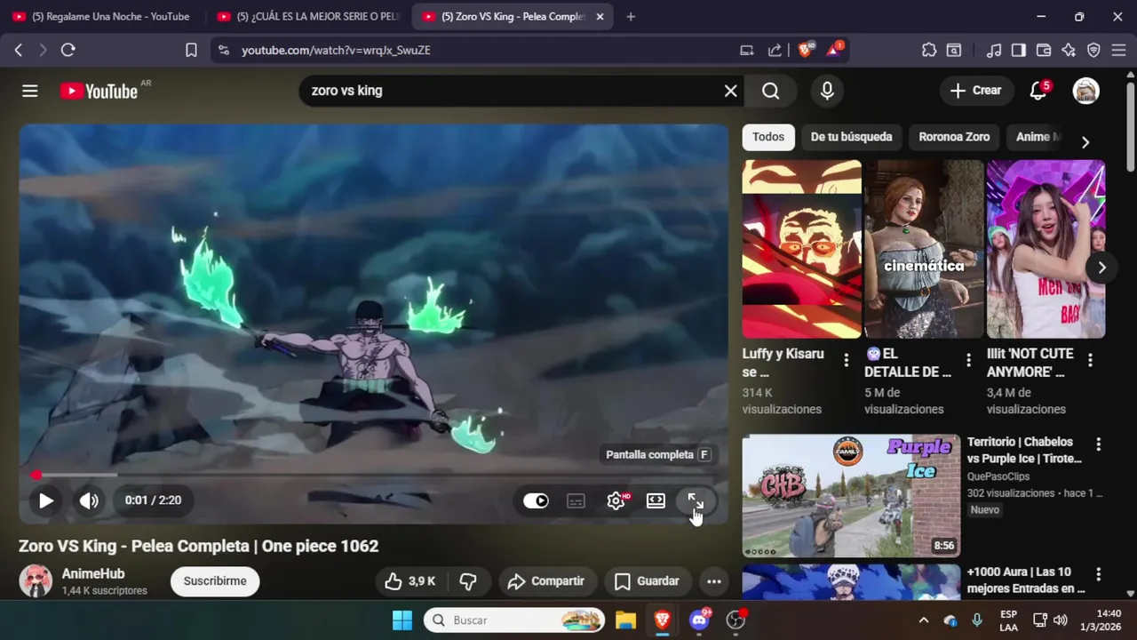Start voice search with microphone
Viewport: 1137px width, 640px height.
pyautogui.click(x=827, y=91)
